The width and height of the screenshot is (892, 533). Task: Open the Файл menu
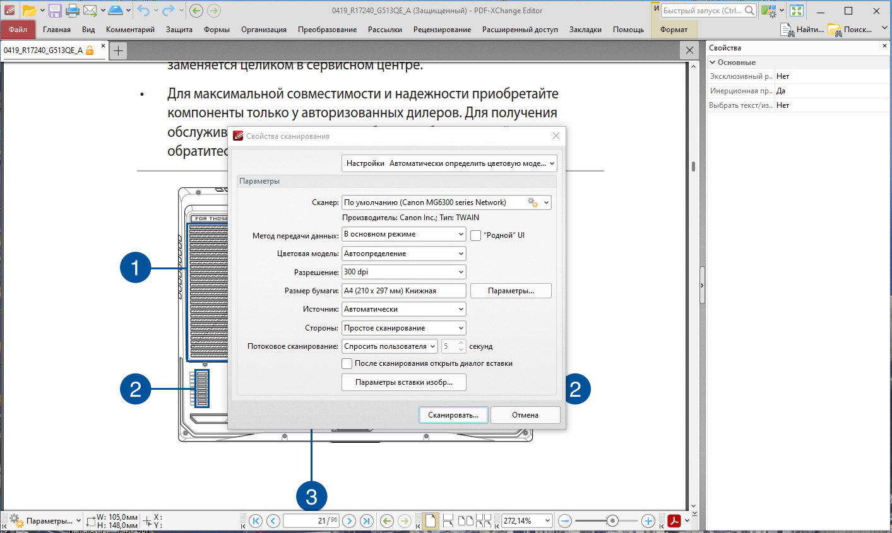[18, 30]
